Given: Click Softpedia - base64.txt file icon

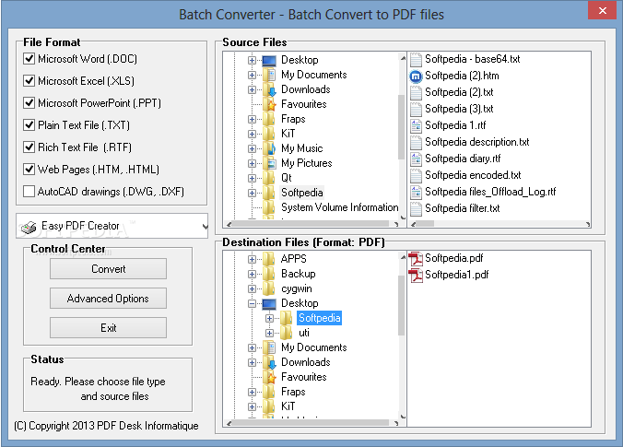Looking at the screenshot, I should coord(416,60).
